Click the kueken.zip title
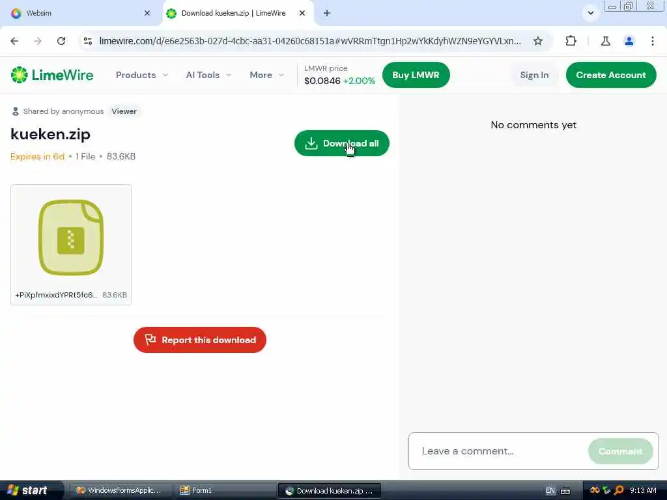The image size is (667, 500). (50, 134)
